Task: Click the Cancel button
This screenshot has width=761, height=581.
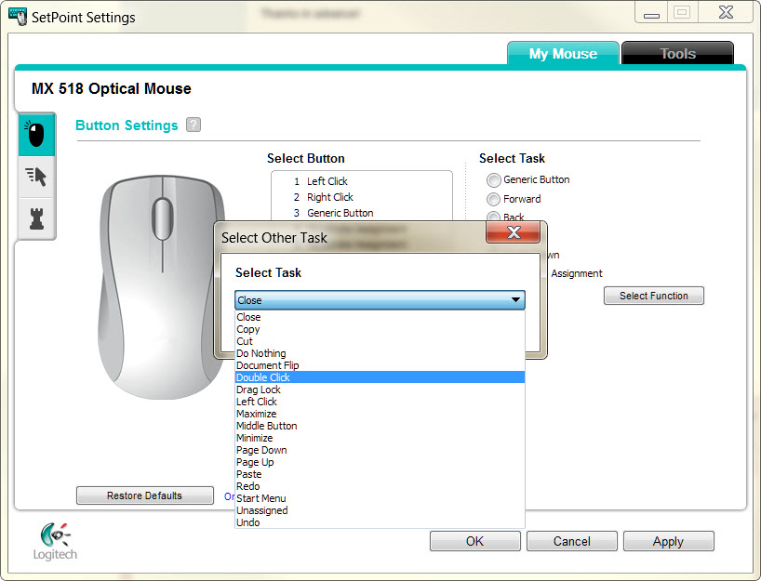Action: (x=572, y=541)
